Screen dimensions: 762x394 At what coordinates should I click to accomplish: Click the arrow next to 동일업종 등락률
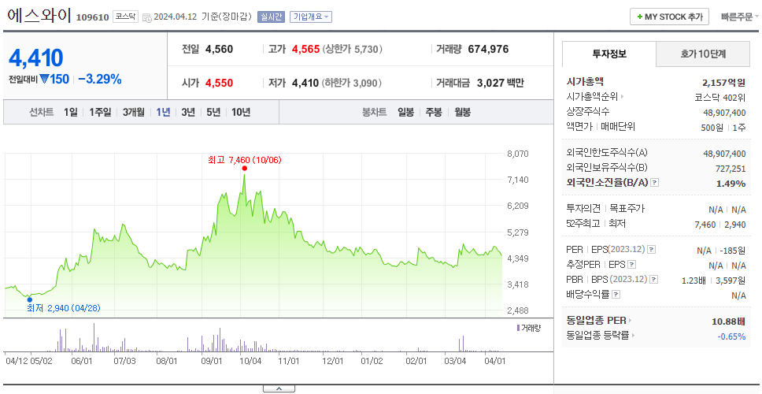[x=633, y=335]
